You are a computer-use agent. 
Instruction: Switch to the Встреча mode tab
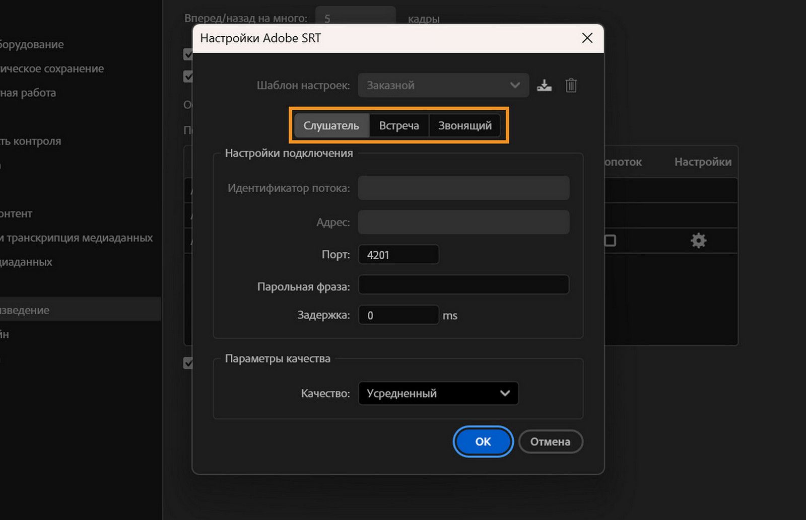pyautogui.click(x=399, y=126)
